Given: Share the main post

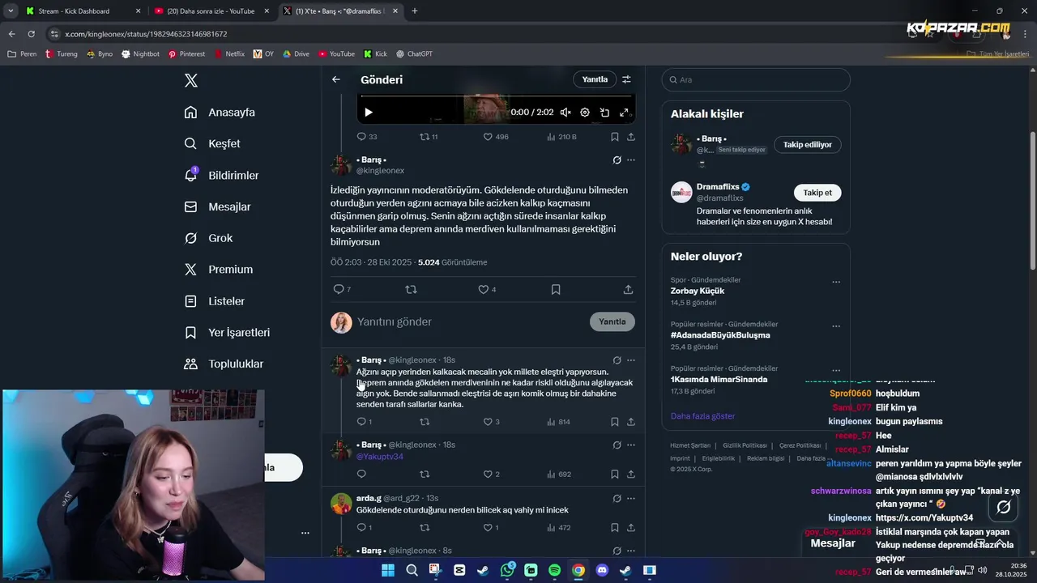Looking at the screenshot, I should click(x=628, y=289).
